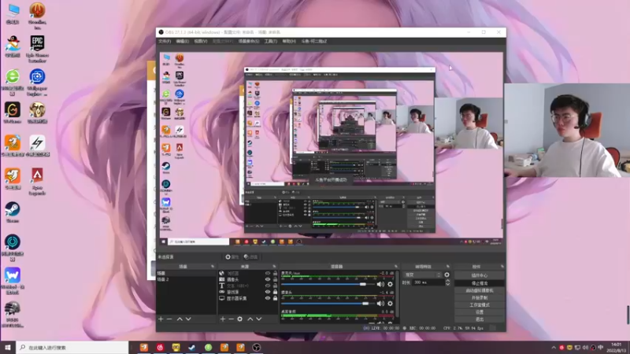The height and width of the screenshot is (354, 630).
Task: Click the 摄像头 channel volume slider
Action: 327,304
